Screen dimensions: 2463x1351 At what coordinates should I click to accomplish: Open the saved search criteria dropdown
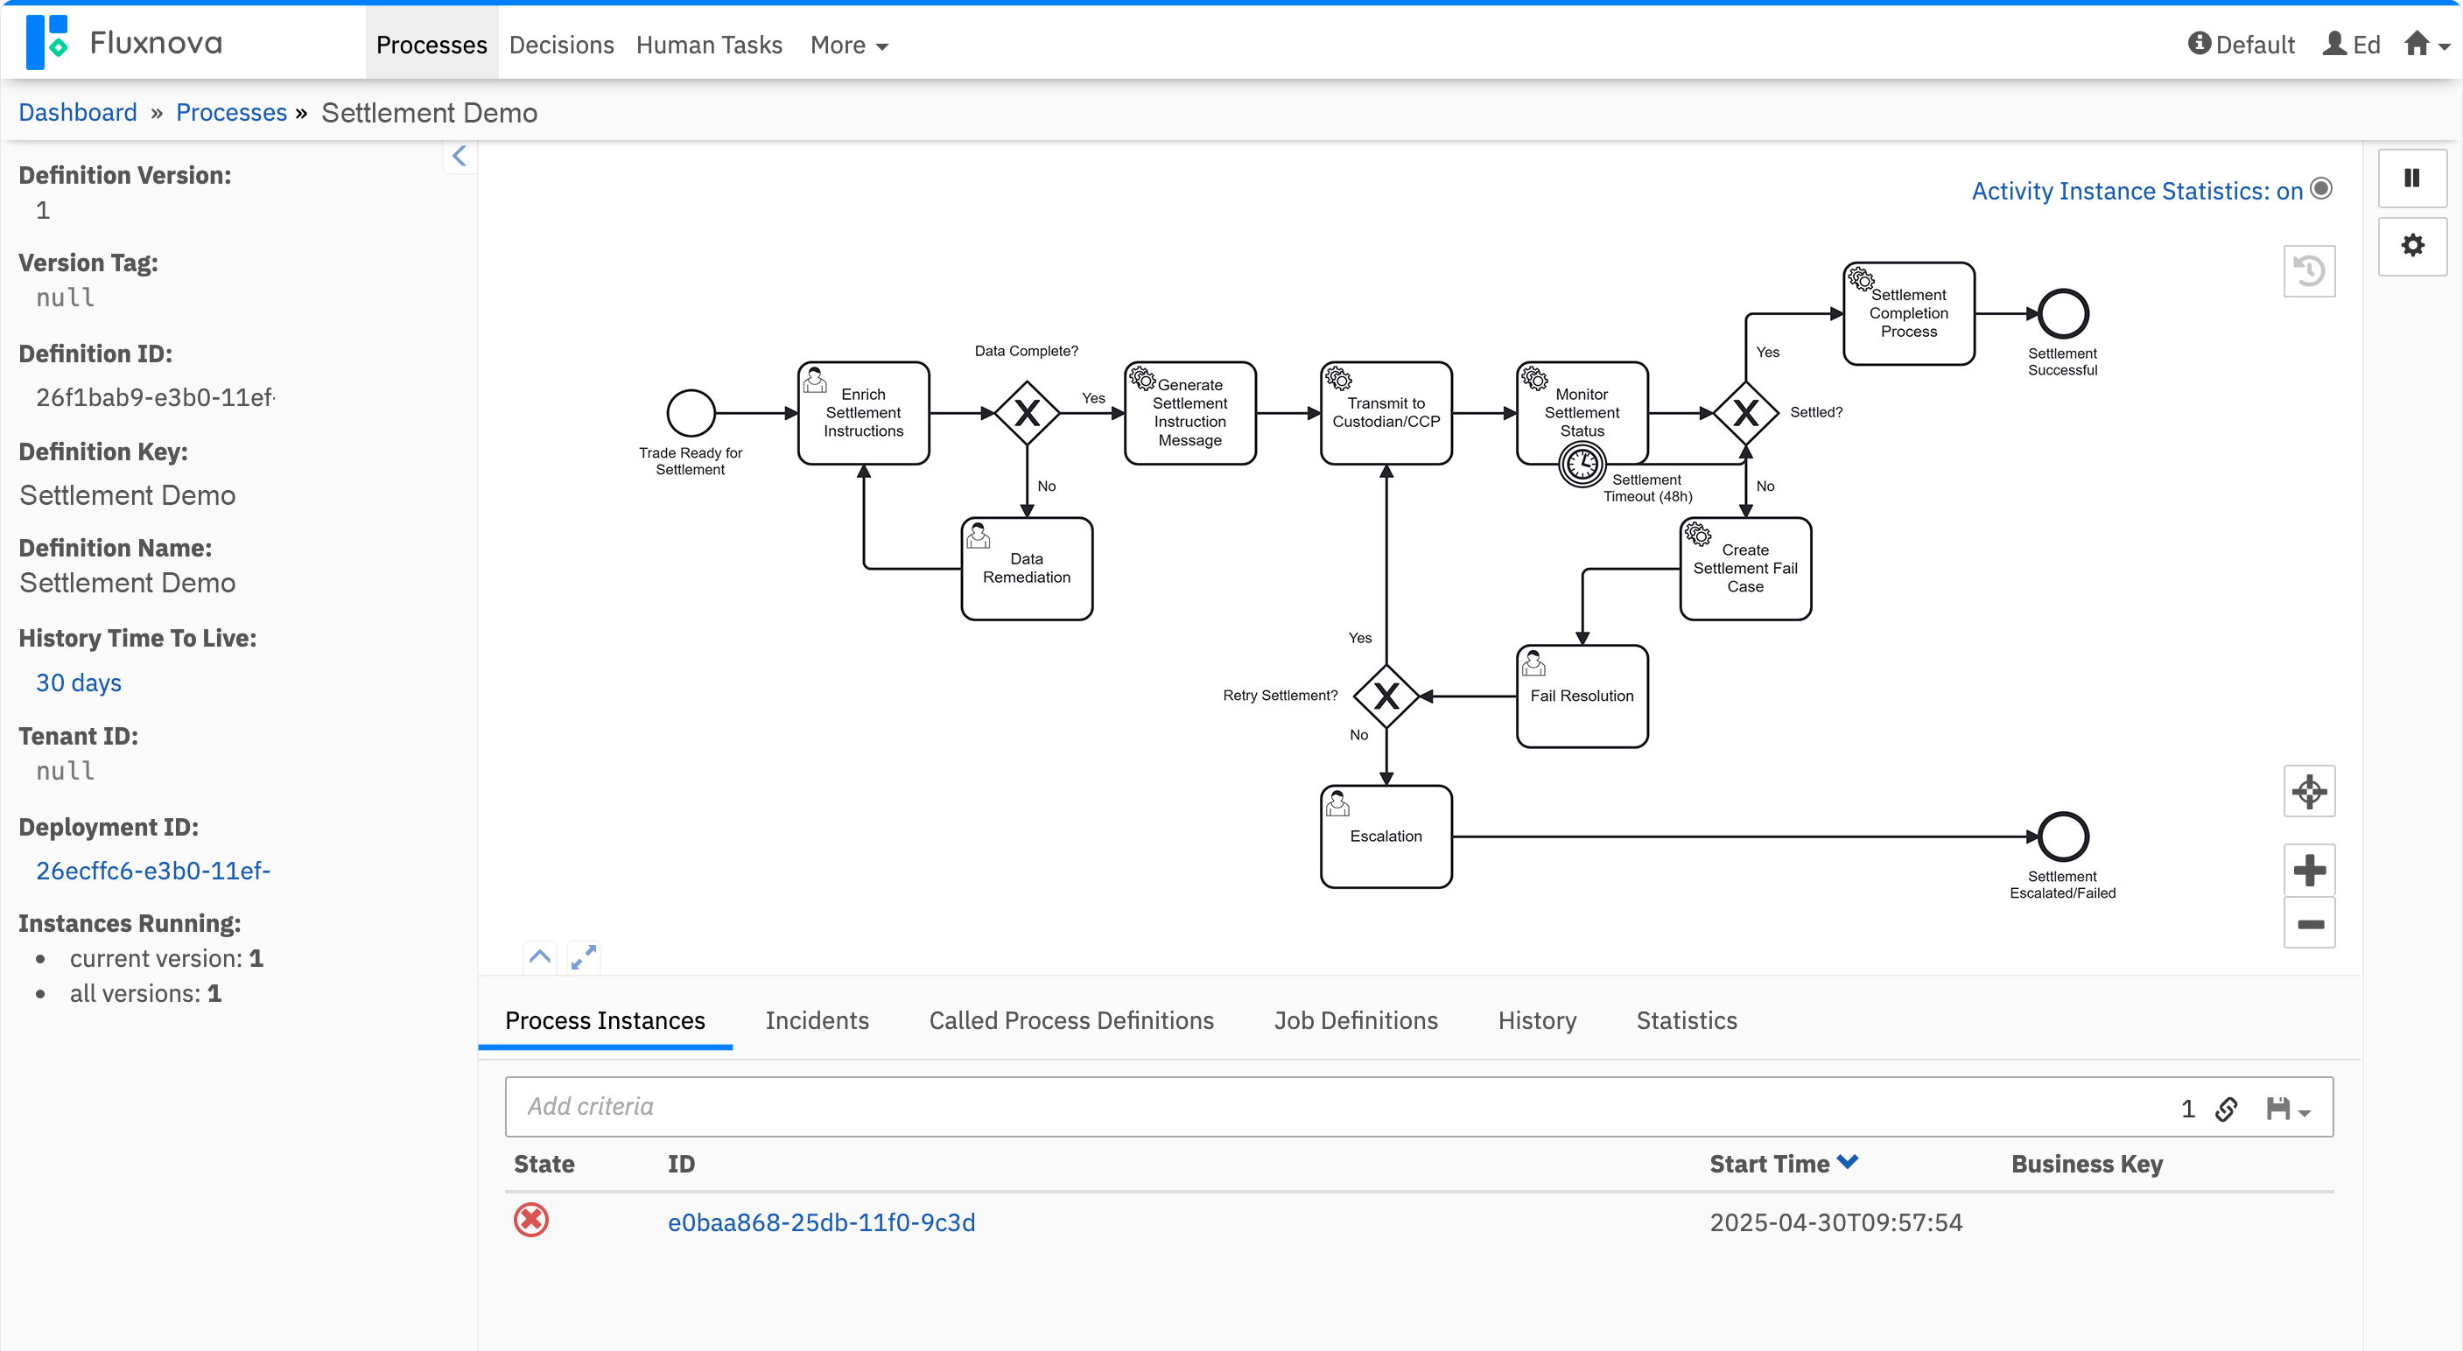pos(2288,1108)
